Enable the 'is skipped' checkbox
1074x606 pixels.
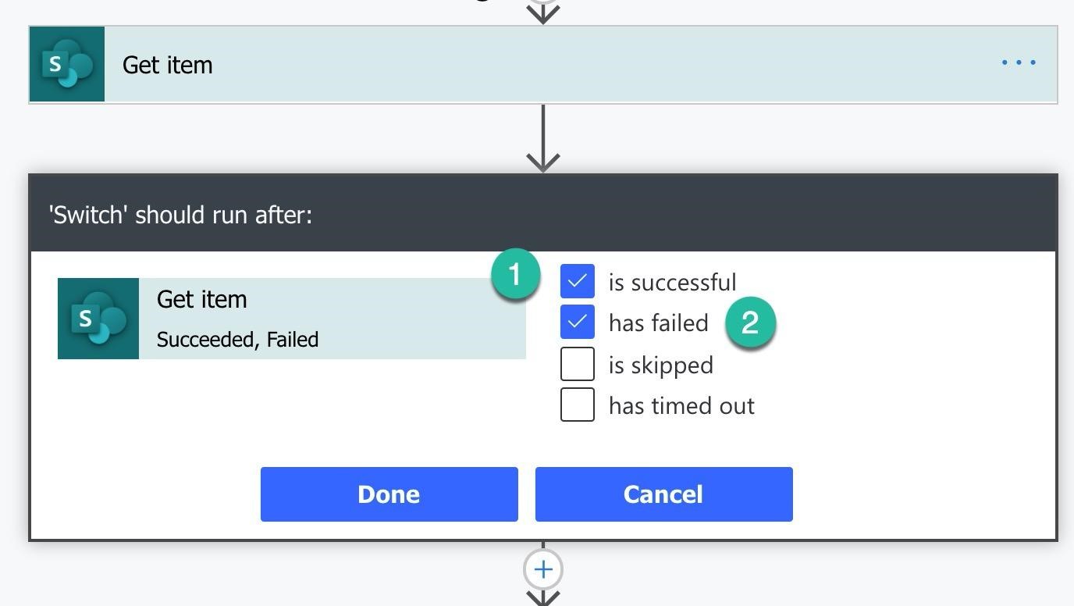578,364
